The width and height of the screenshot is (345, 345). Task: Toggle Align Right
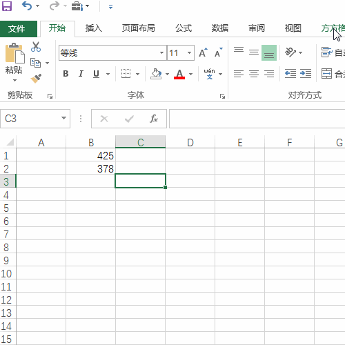[269, 74]
